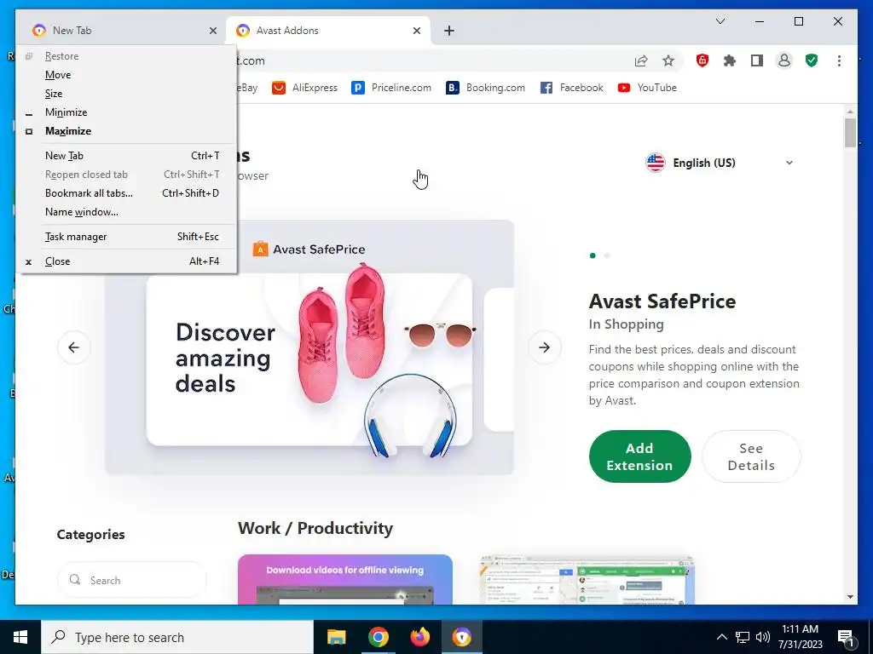Open the user profile avatar icon
Viewport: 873px width, 654px height.
(x=784, y=60)
